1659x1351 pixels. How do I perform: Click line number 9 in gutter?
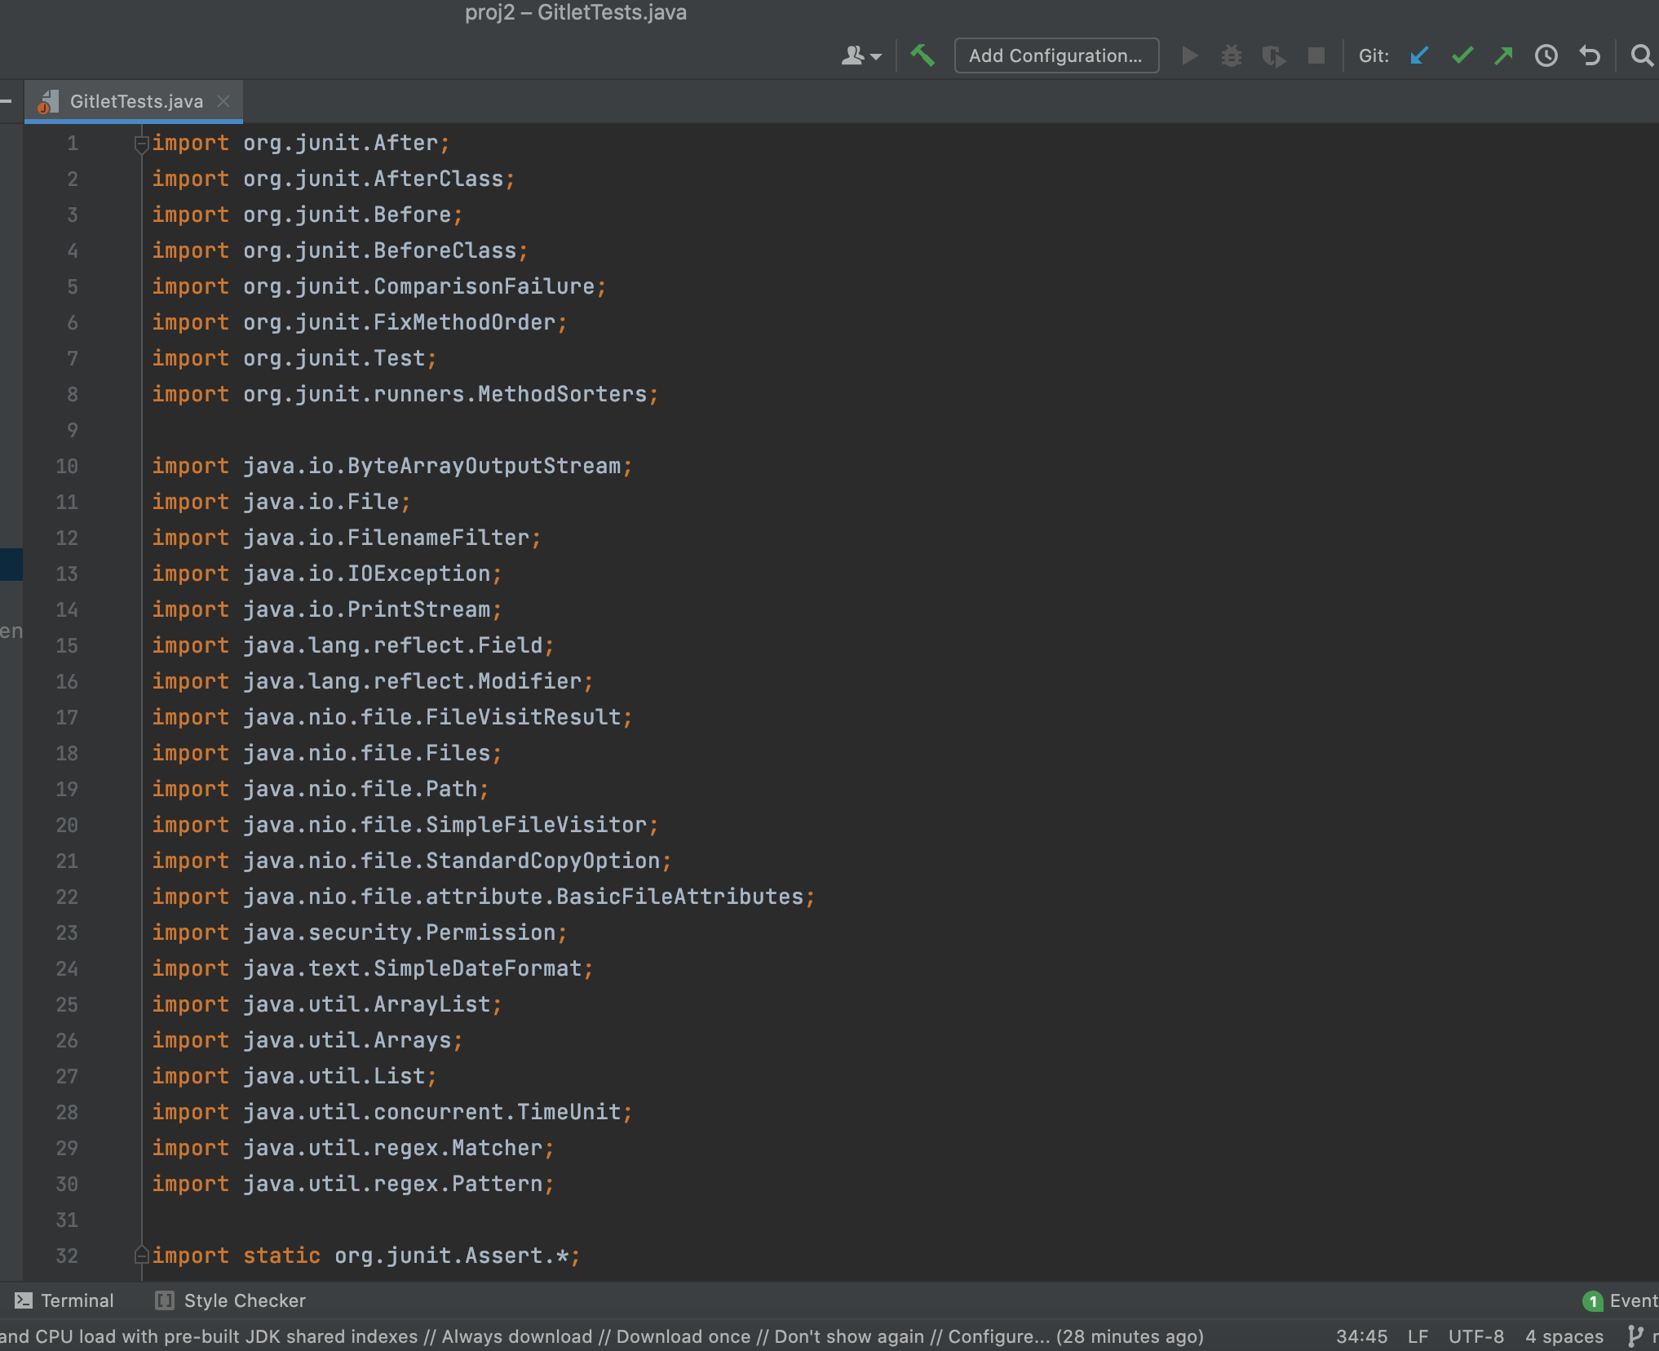[73, 430]
